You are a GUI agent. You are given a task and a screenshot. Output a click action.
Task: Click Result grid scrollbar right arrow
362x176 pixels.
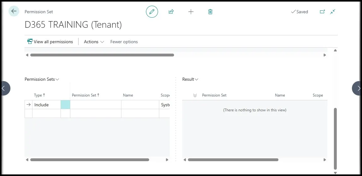[x=325, y=160]
